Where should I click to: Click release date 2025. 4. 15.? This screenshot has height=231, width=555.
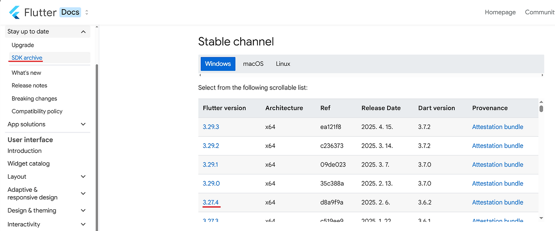[x=377, y=127]
